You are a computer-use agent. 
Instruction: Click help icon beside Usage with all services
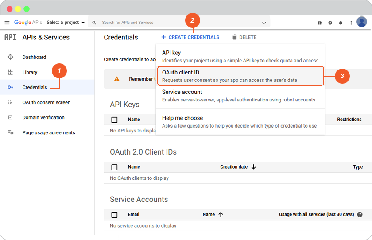click(360, 214)
